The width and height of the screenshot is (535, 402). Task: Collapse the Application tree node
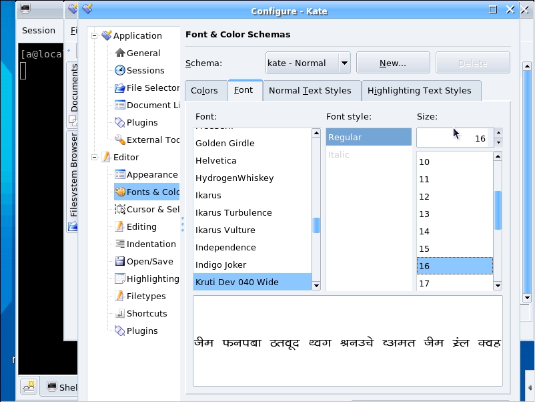(94, 35)
